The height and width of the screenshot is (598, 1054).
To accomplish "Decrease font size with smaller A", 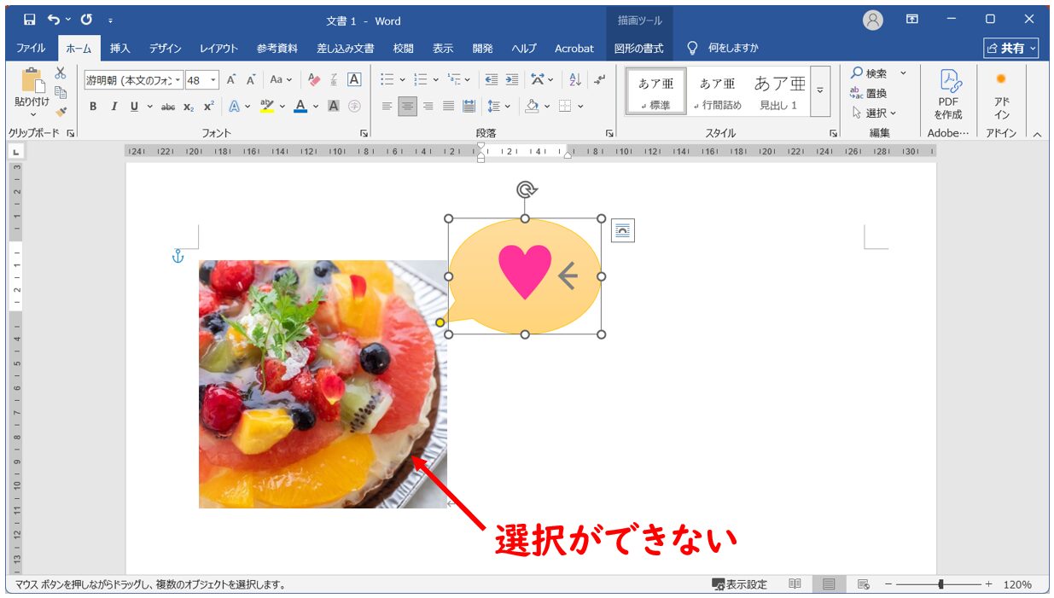I will (x=251, y=80).
